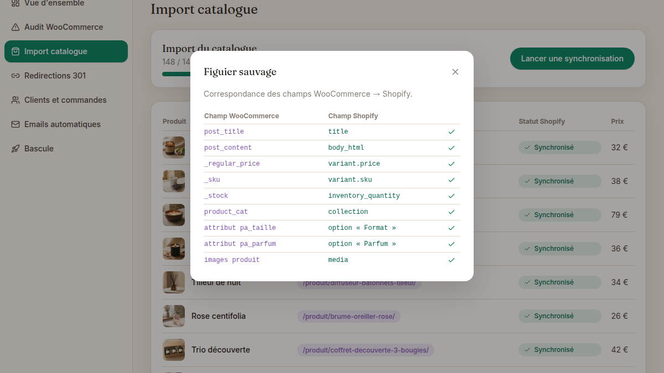The image size is (664, 373).
Task: Click the _sku field name
Action: point(212,180)
